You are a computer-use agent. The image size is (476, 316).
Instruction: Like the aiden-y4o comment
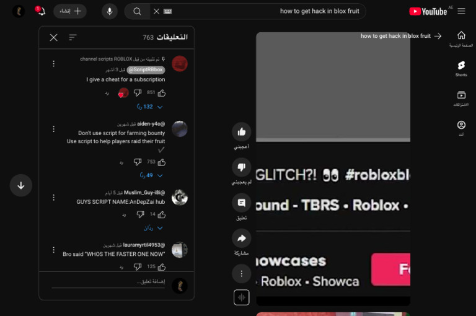(162, 162)
